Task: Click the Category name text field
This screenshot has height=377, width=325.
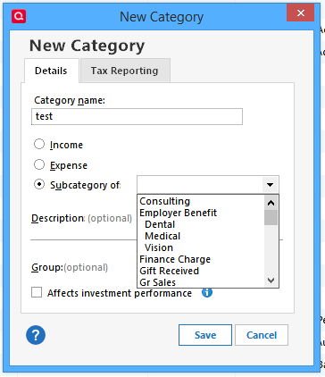Action: (x=137, y=116)
